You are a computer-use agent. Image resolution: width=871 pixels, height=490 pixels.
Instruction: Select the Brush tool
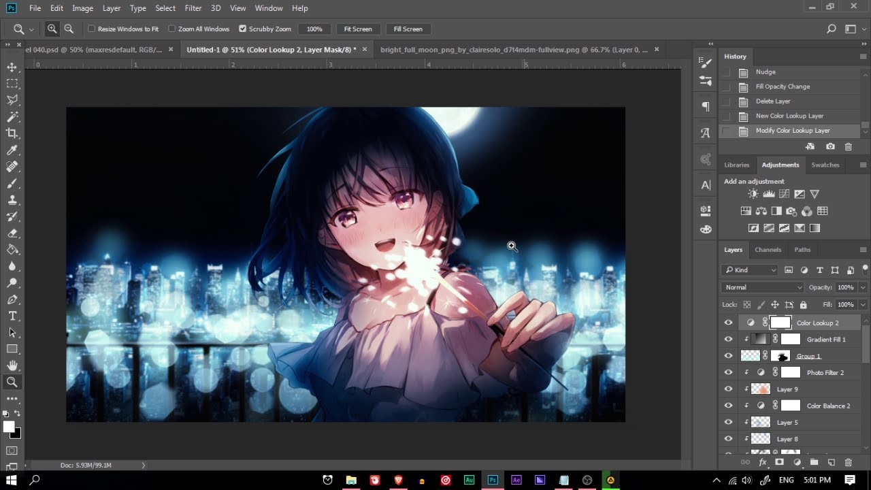[12, 183]
